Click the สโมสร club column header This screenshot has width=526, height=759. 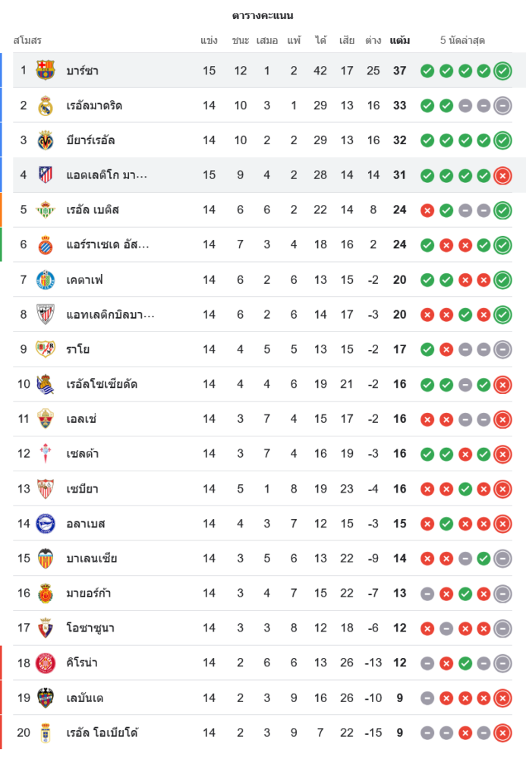click(x=27, y=40)
